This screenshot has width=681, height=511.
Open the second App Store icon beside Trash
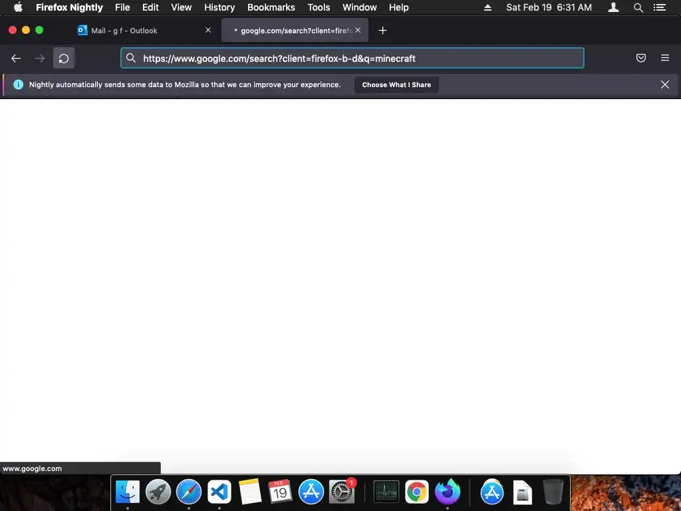tap(491, 492)
